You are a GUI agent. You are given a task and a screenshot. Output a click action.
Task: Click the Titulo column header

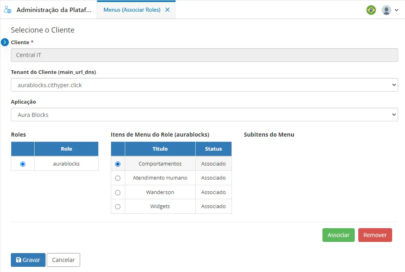(x=160, y=149)
